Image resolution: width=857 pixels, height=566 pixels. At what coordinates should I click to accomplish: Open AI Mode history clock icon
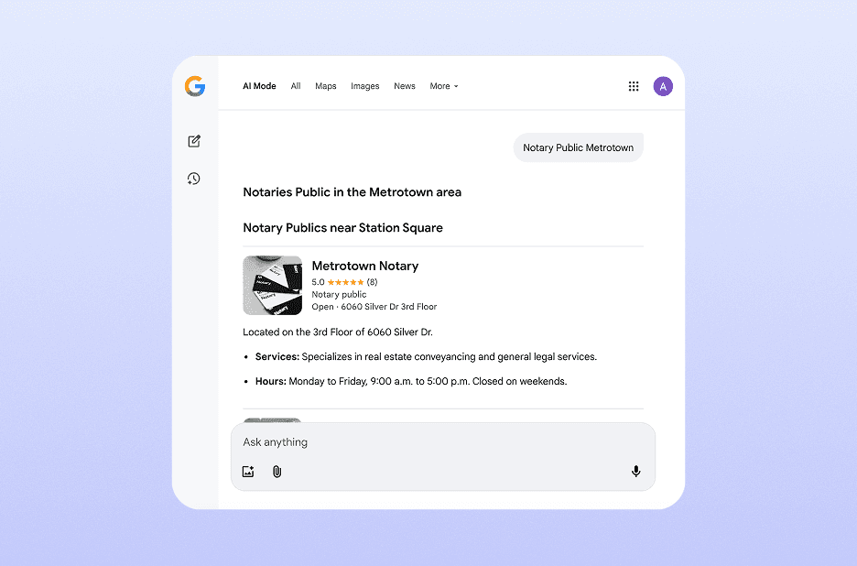pos(194,179)
